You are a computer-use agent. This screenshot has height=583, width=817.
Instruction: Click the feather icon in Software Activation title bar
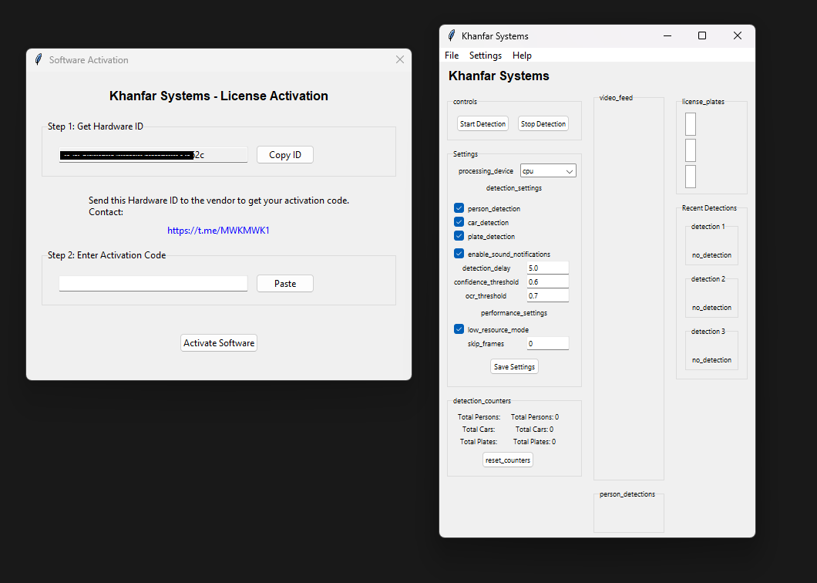[x=39, y=59]
